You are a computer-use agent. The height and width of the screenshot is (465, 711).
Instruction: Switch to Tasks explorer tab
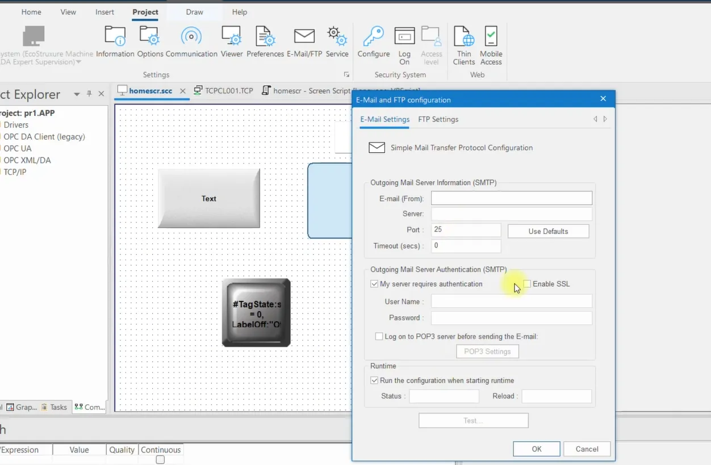55,407
